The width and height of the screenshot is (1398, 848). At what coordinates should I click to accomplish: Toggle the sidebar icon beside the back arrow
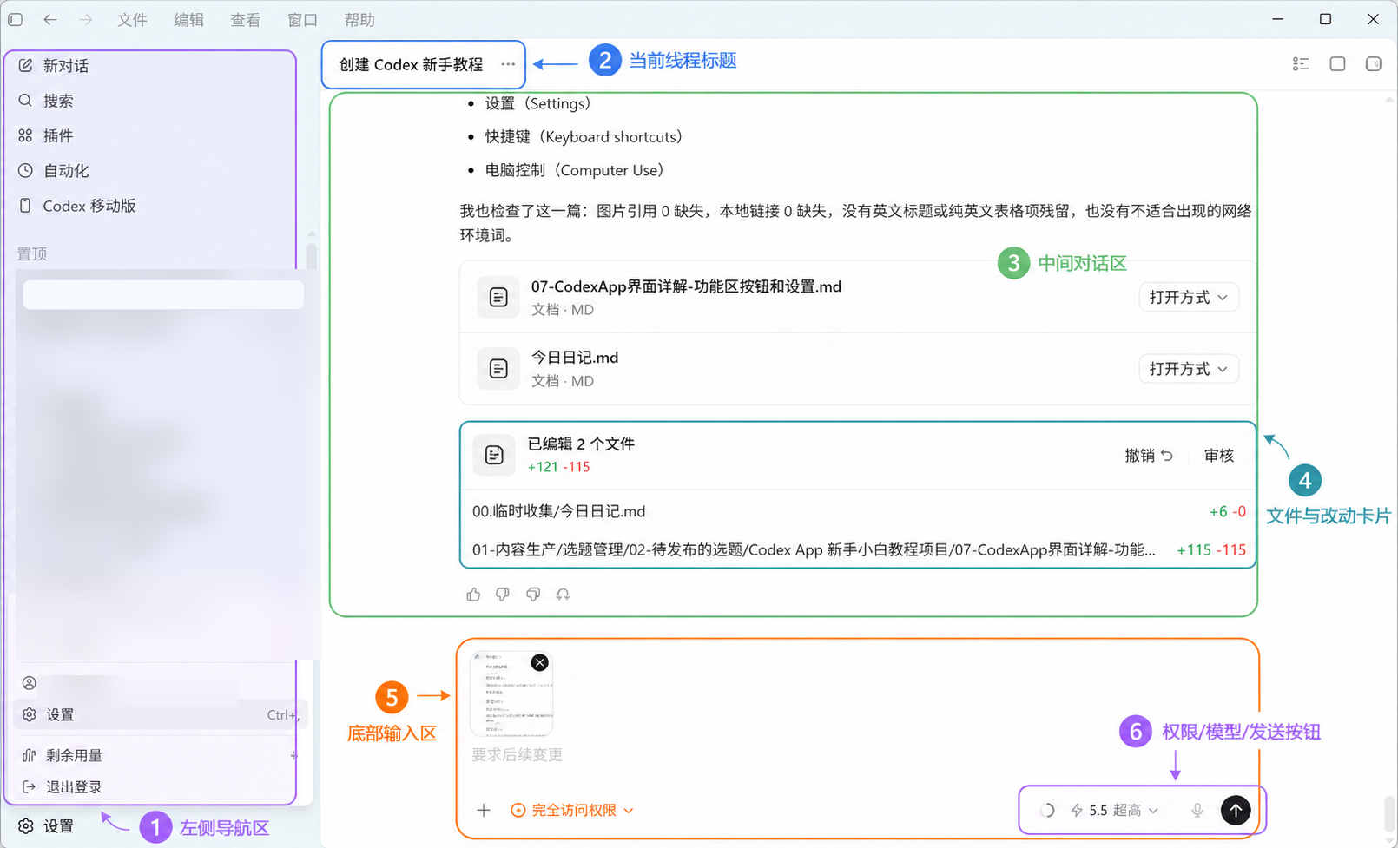(16, 19)
